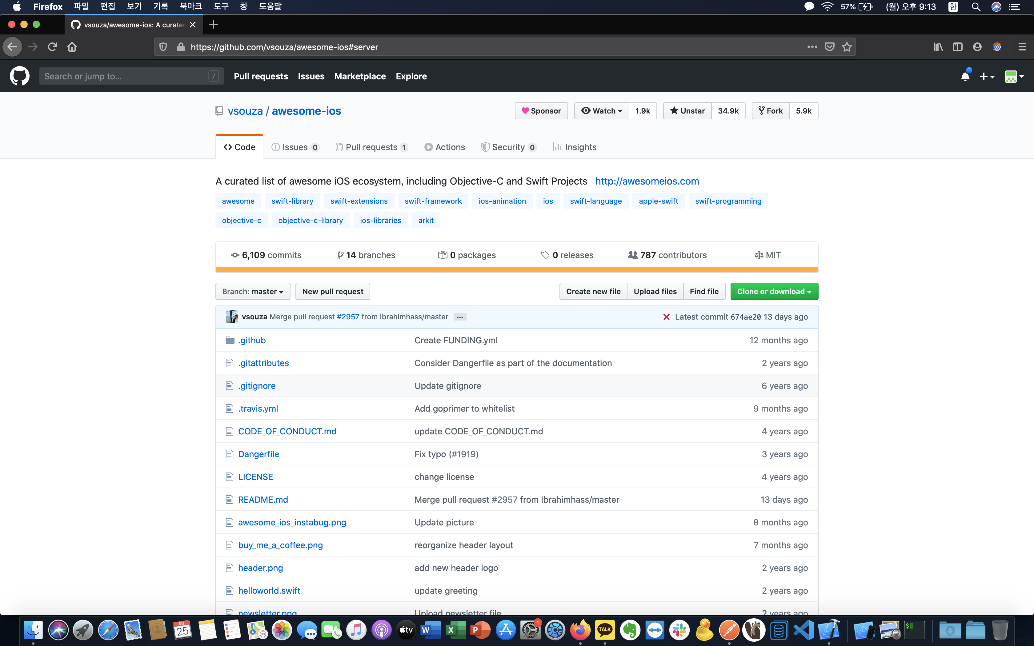Open the Wi-Fi status menu

[827, 7]
